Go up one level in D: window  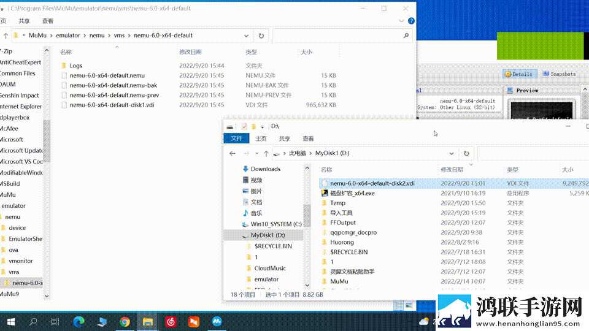[266, 153]
